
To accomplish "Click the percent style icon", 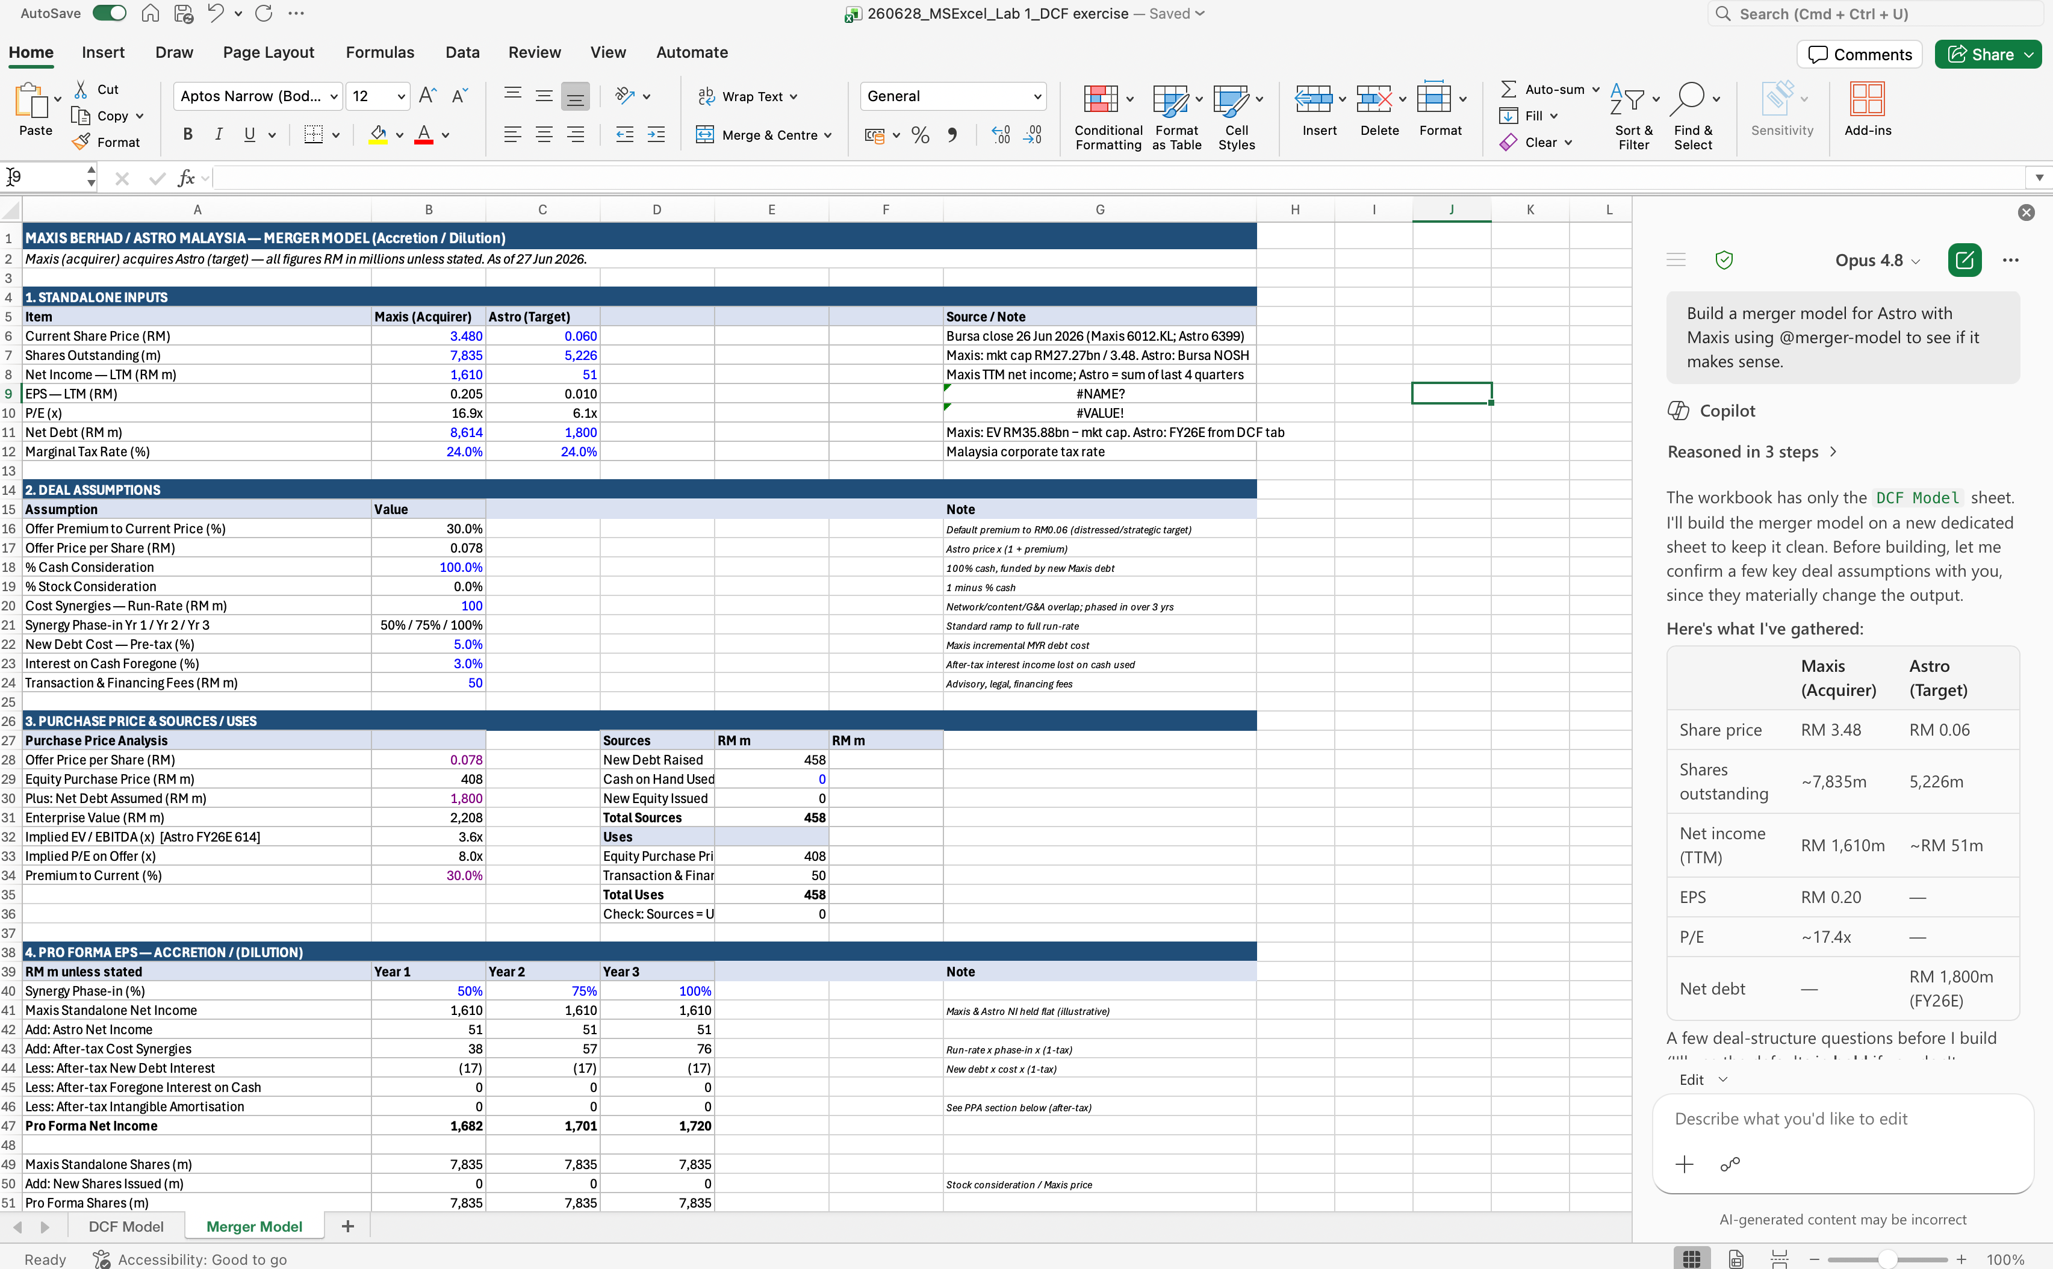I will click(x=920, y=134).
